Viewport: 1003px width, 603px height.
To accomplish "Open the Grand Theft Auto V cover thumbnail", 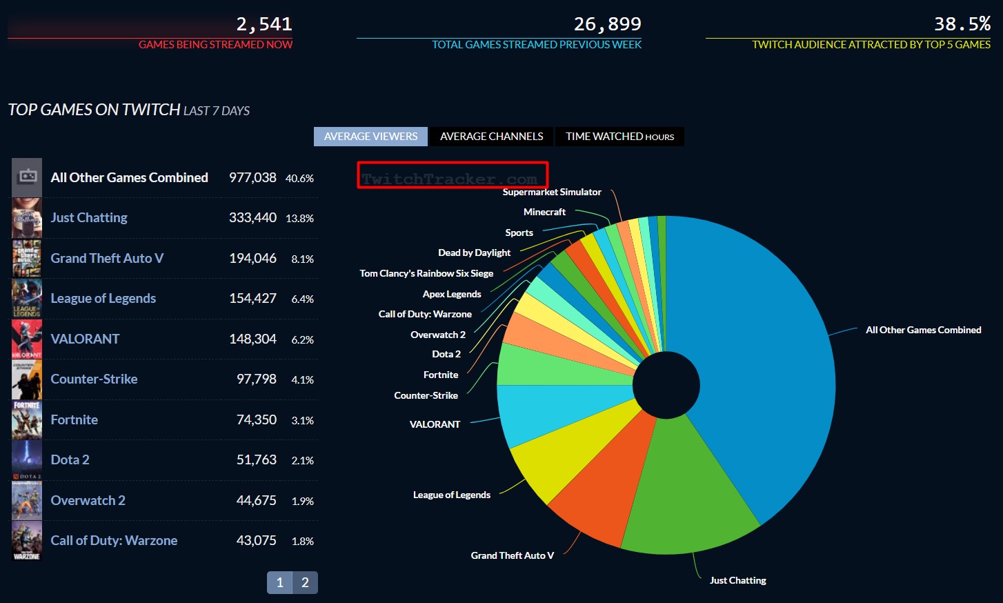I will coord(27,258).
